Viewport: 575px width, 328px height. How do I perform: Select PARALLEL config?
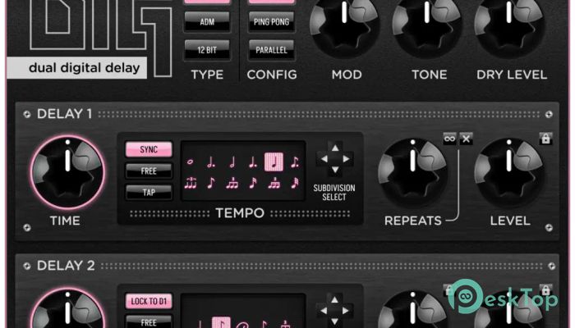(271, 50)
